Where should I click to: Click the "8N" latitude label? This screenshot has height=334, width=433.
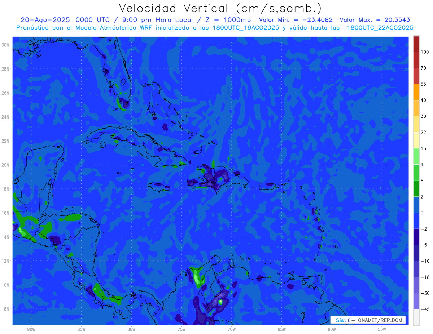tap(7, 309)
